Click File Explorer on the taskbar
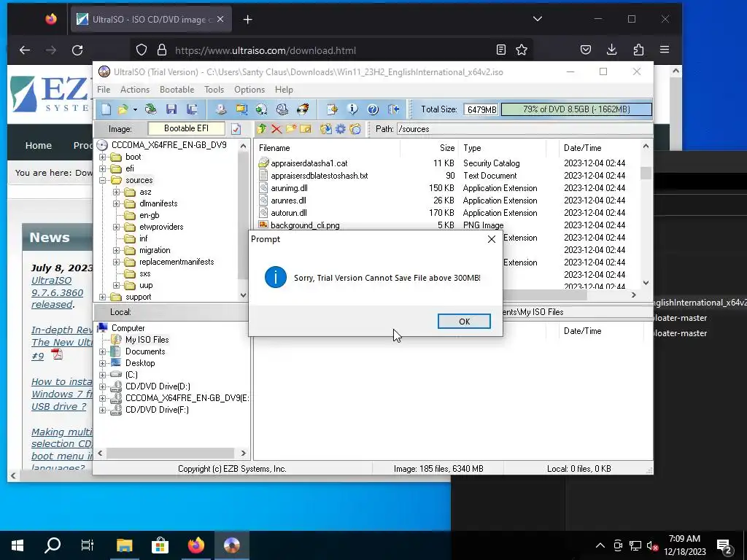The width and height of the screenshot is (747, 560). click(124, 545)
